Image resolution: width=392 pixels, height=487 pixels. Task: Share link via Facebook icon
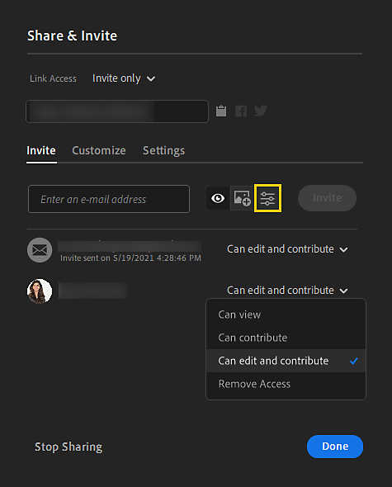[x=241, y=111]
